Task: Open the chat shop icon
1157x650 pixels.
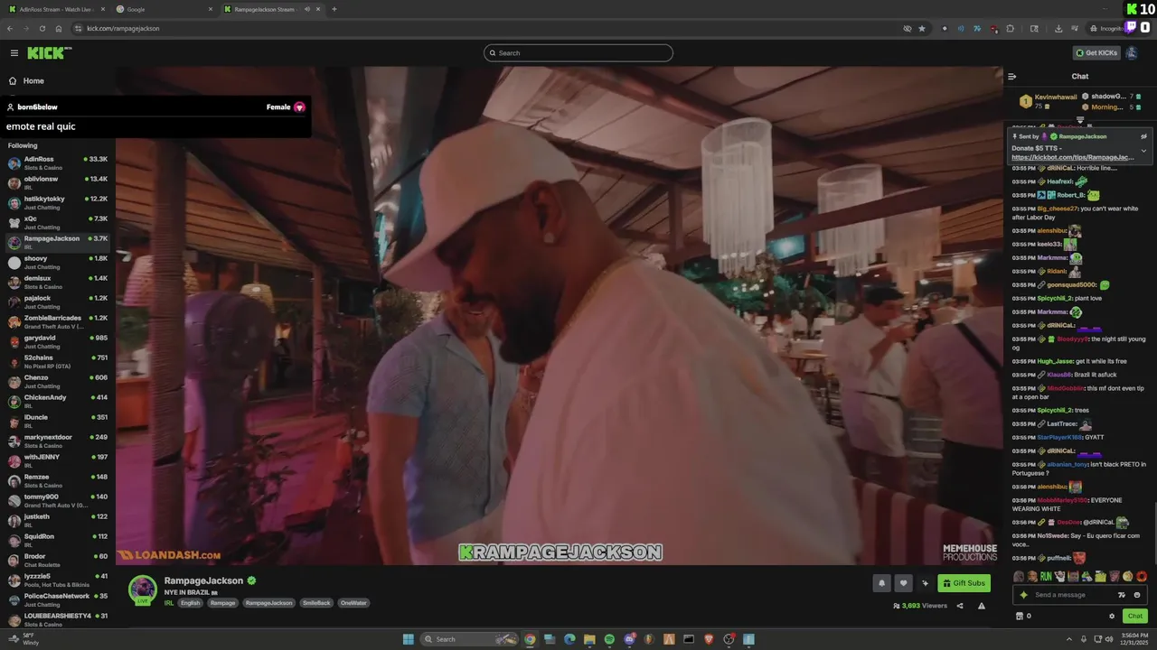Action: 1020,616
